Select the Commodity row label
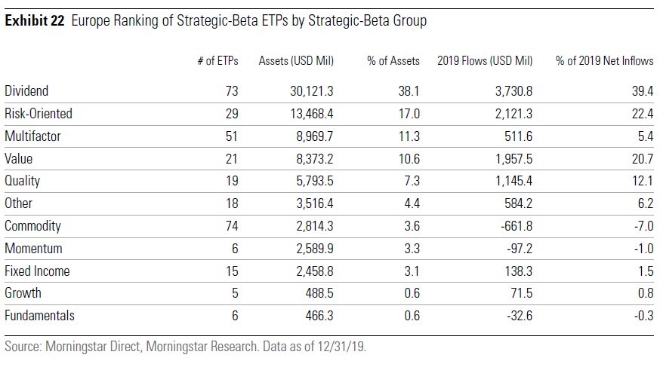The width and height of the screenshot is (660, 367). click(32, 226)
